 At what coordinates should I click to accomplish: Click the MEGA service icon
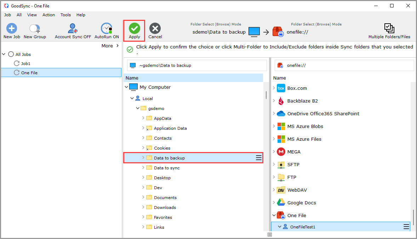[x=281, y=152]
